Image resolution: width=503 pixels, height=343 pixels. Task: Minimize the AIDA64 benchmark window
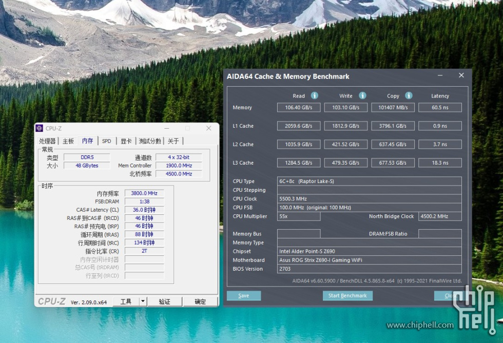(x=440, y=75)
